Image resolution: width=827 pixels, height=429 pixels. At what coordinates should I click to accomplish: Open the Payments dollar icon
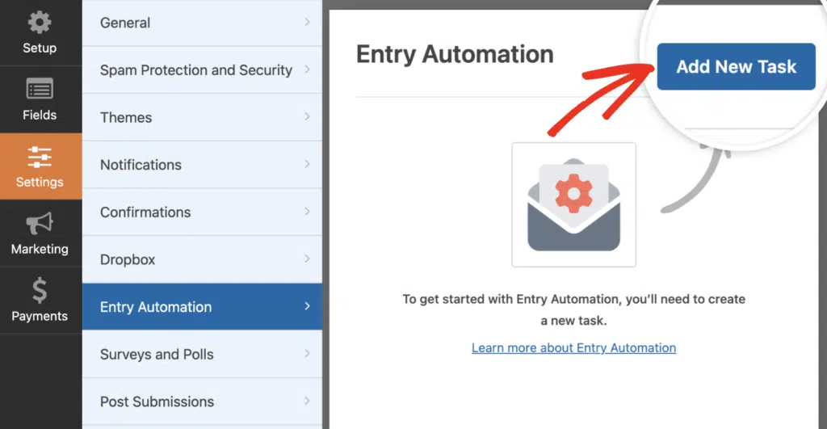(x=40, y=291)
